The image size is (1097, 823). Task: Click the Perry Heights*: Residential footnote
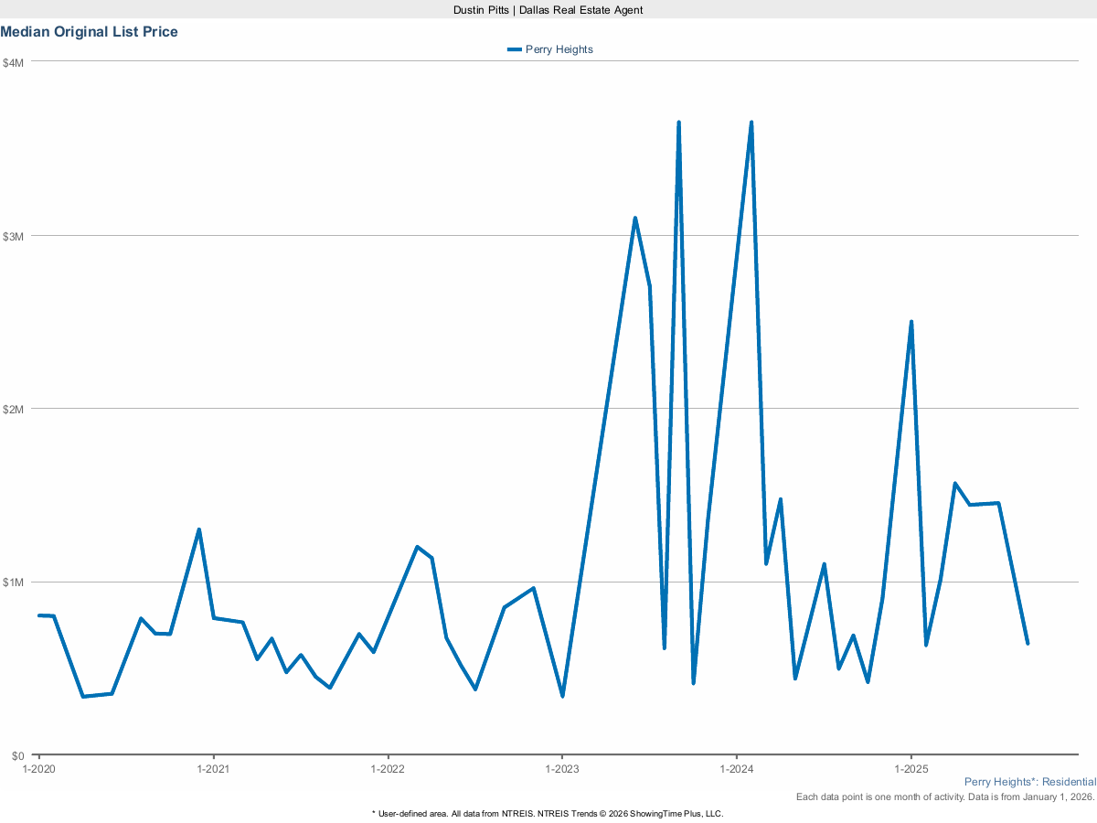pos(1029,783)
